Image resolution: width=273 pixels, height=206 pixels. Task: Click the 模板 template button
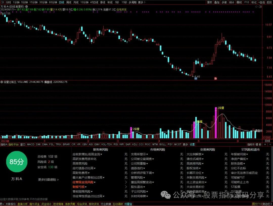pos(258,144)
